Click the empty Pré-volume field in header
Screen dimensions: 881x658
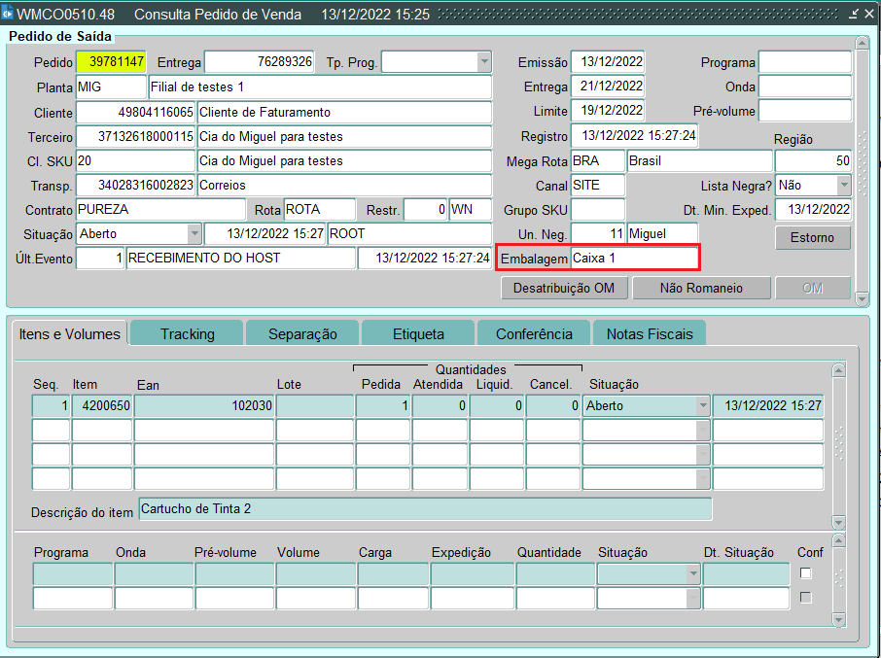tap(804, 111)
